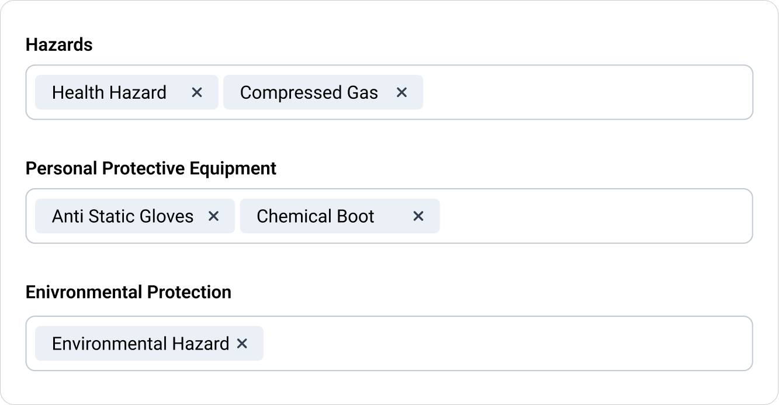779x405 pixels.
Task: Click the Hazards section heading
Action: [x=59, y=44]
